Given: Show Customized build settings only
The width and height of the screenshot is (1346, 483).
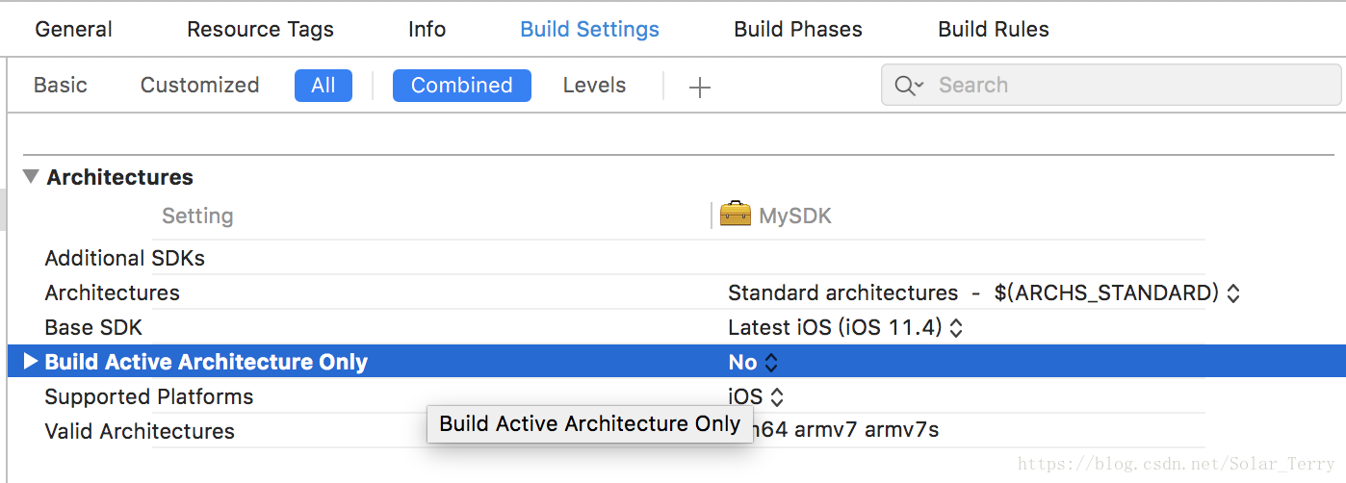Looking at the screenshot, I should [199, 86].
